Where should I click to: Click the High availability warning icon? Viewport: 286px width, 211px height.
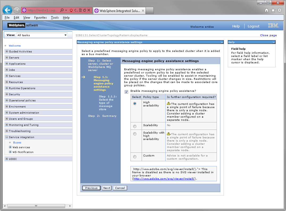[x=169, y=103]
